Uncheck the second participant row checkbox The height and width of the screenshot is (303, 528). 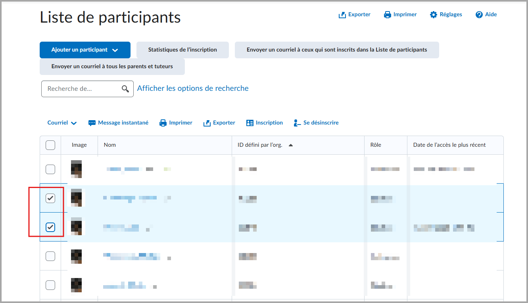tap(50, 198)
